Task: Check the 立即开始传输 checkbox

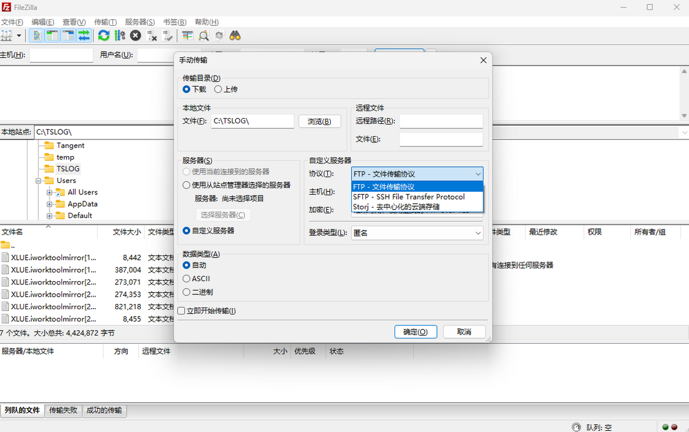Action: [x=207, y=311]
